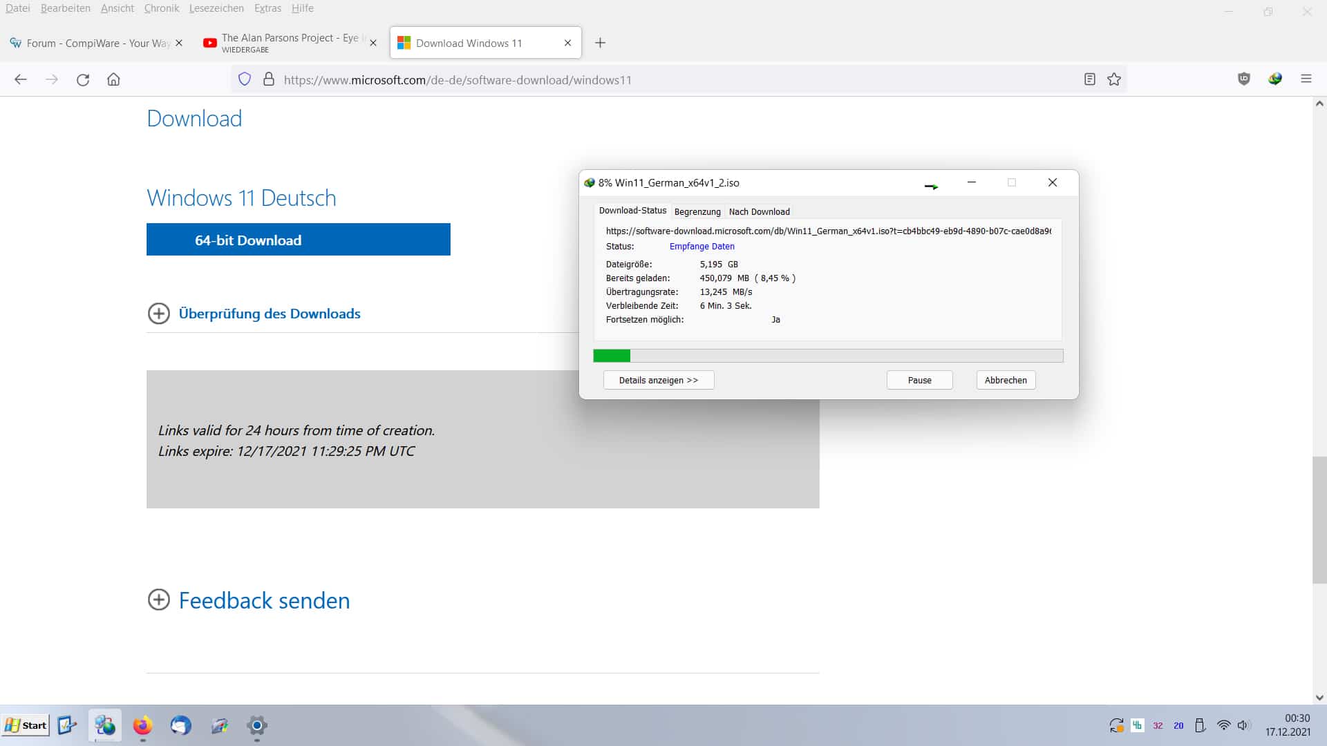Click the Windows 11 Deutsch heading
Image resolution: width=1327 pixels, height=746 pixels.
(x=241, y=198)
